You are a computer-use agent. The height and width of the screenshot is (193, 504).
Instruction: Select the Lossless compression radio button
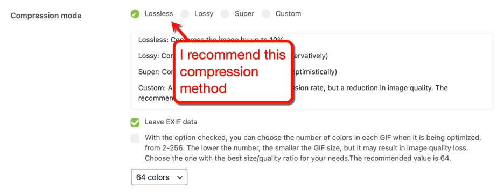135,14
